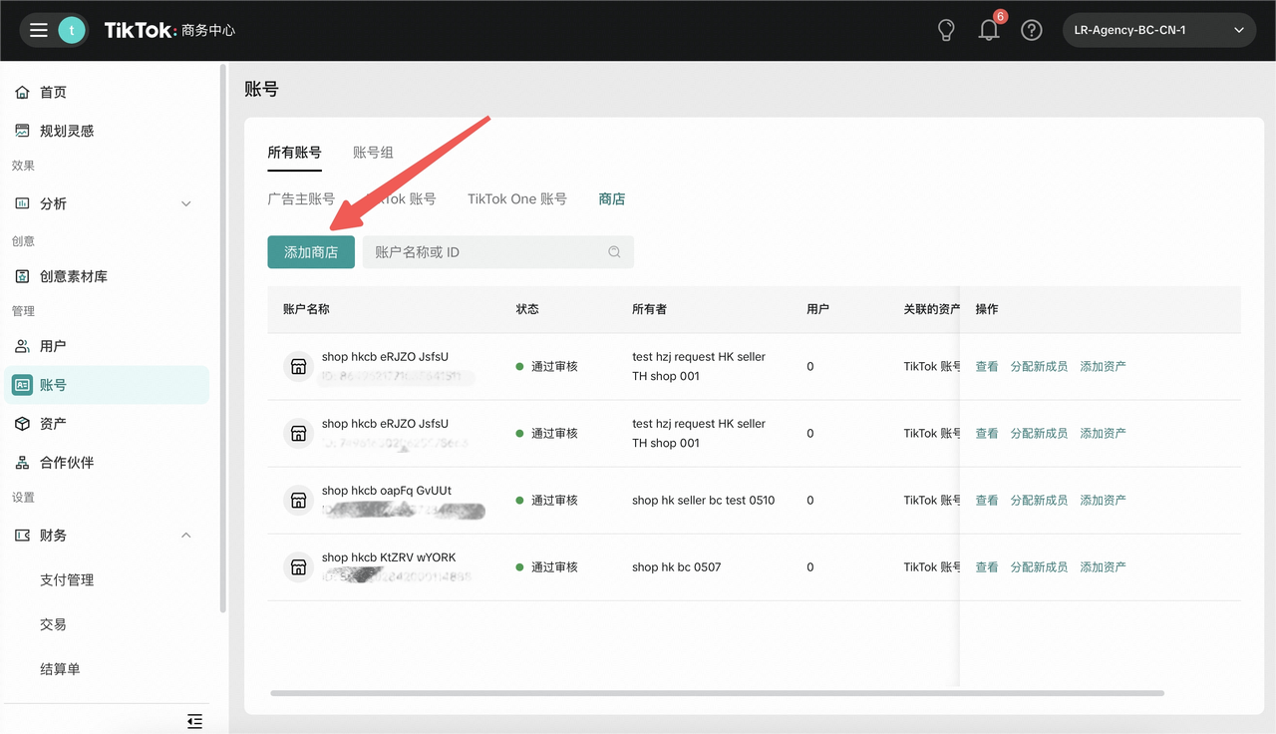Click 添加资产 for oapFq GvUUt shop
The image size is (1276, 734).
coord(1104,501)
